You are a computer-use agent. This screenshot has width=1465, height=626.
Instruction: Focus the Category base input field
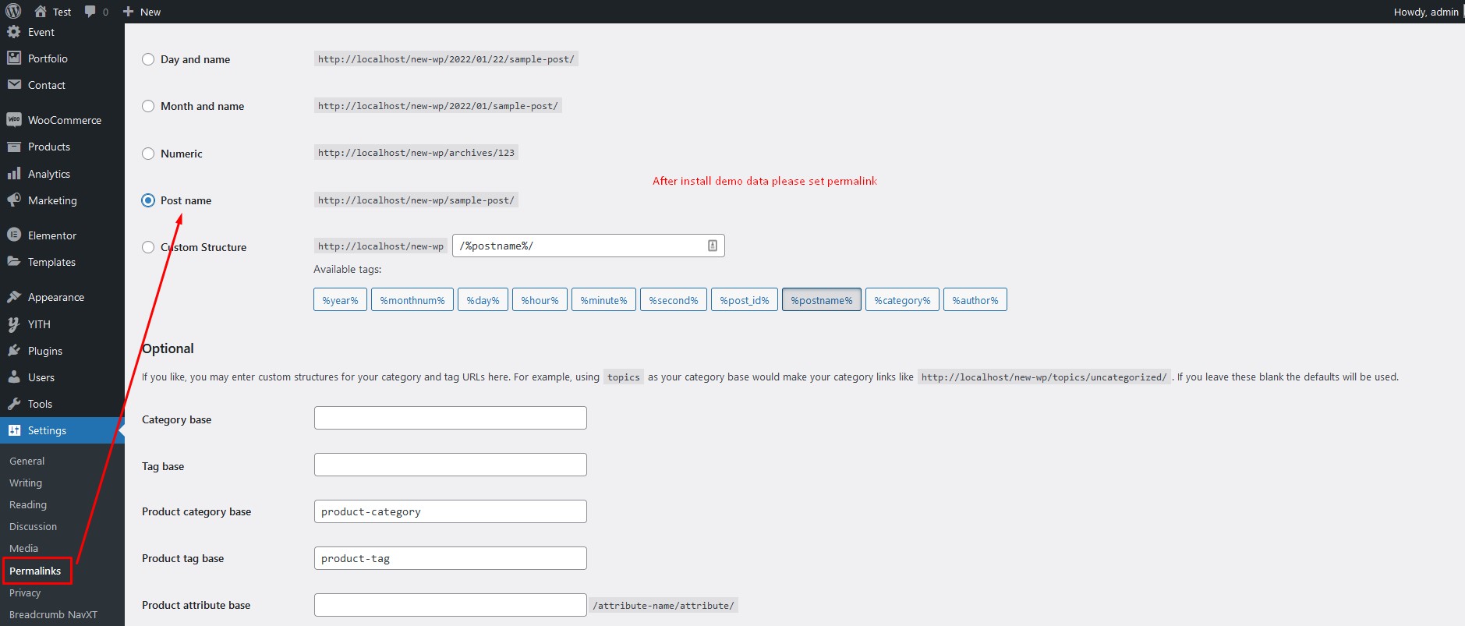coord(450,418)
